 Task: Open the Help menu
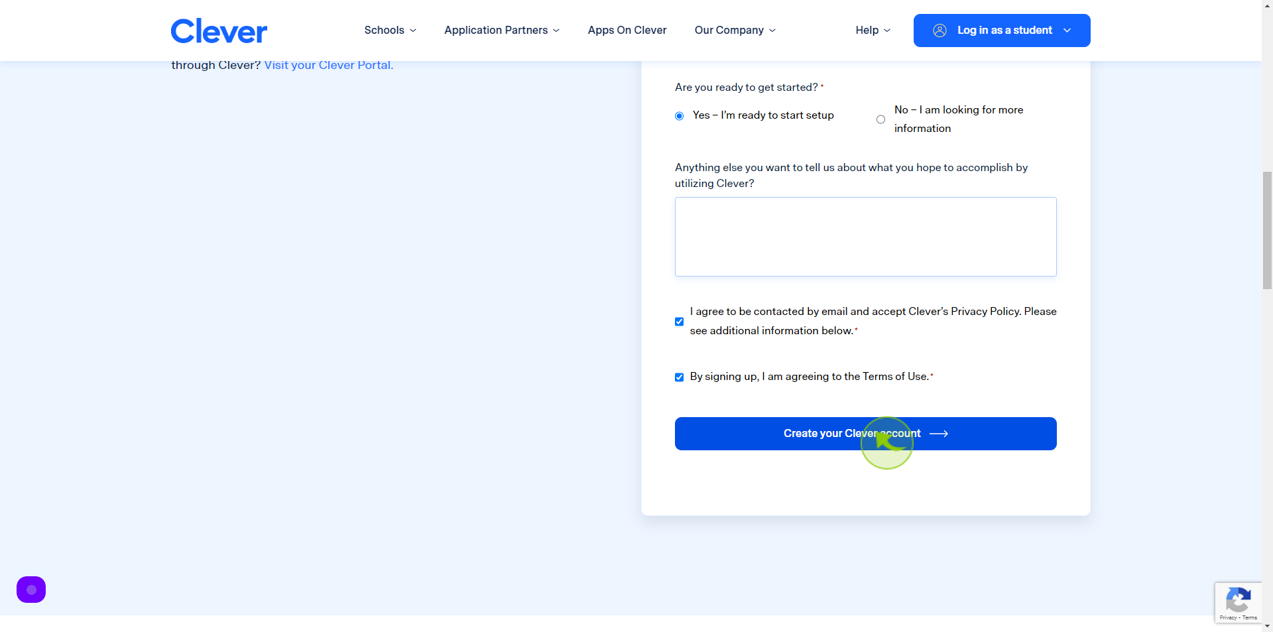(x=873, y=31)
